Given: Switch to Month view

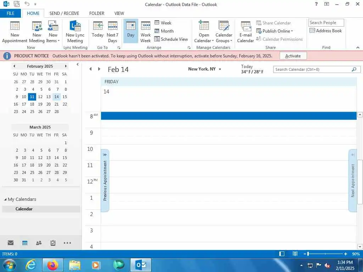Looking at the screenshot, I should (164, 31).
